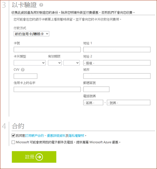The width and height of the screenshot is (157, 169).
Task: Click the help icon beside 以卡驗證 heading
Action: [41, 5]
